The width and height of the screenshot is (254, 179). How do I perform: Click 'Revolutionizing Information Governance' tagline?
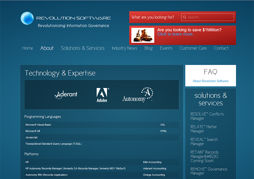[74, 25]
